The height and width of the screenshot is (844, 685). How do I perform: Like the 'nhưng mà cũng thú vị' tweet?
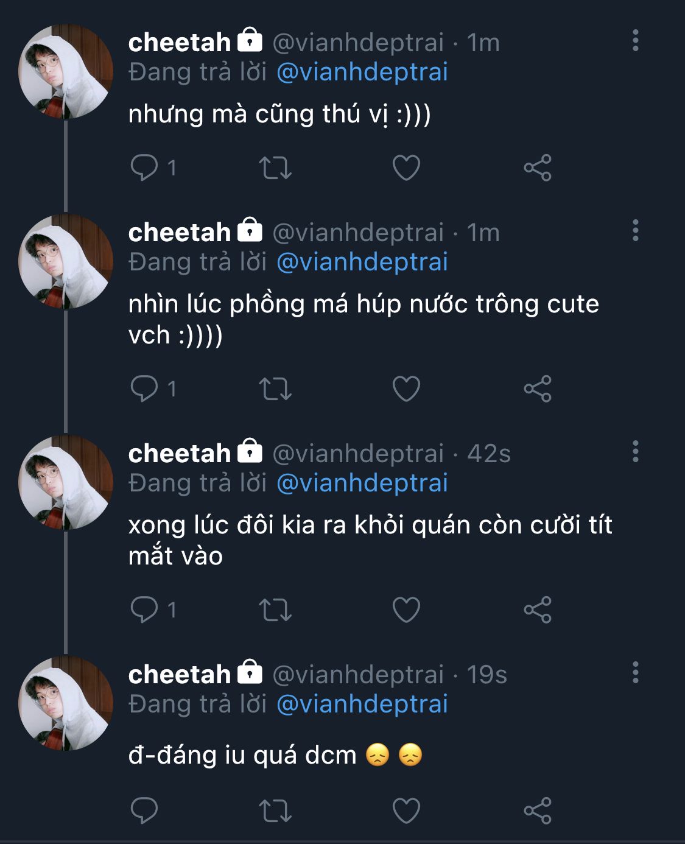pyautogui.click(x=406, y=168)
